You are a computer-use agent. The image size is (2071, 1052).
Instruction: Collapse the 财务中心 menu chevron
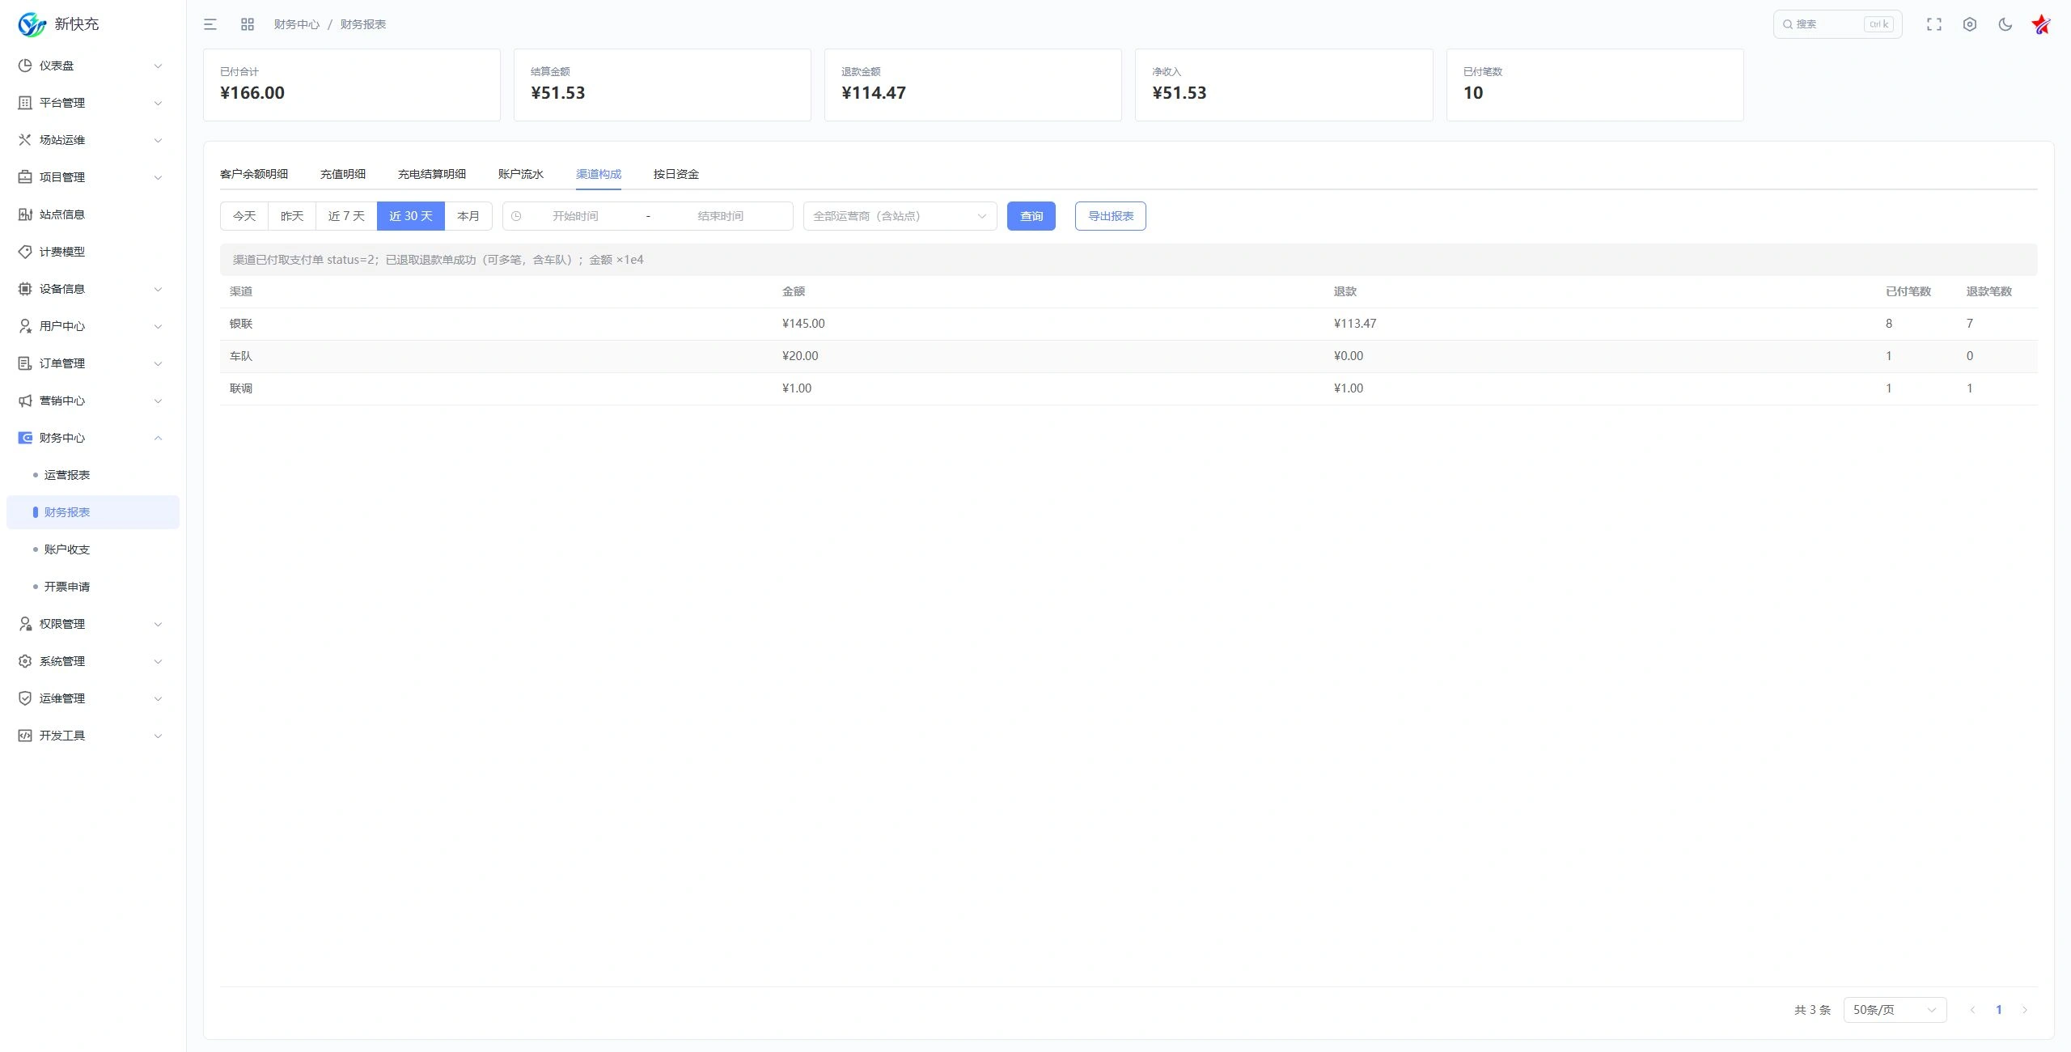(158, 438)
